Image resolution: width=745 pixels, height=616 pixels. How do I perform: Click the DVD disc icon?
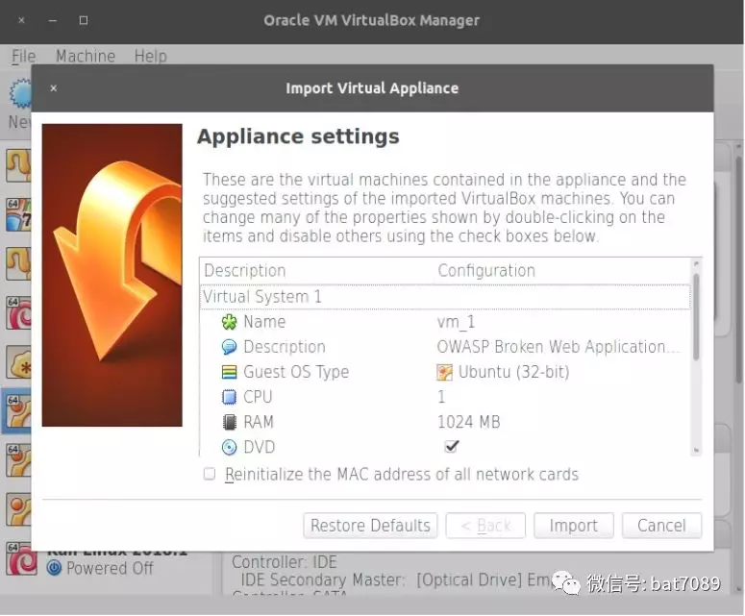(229, 447)
